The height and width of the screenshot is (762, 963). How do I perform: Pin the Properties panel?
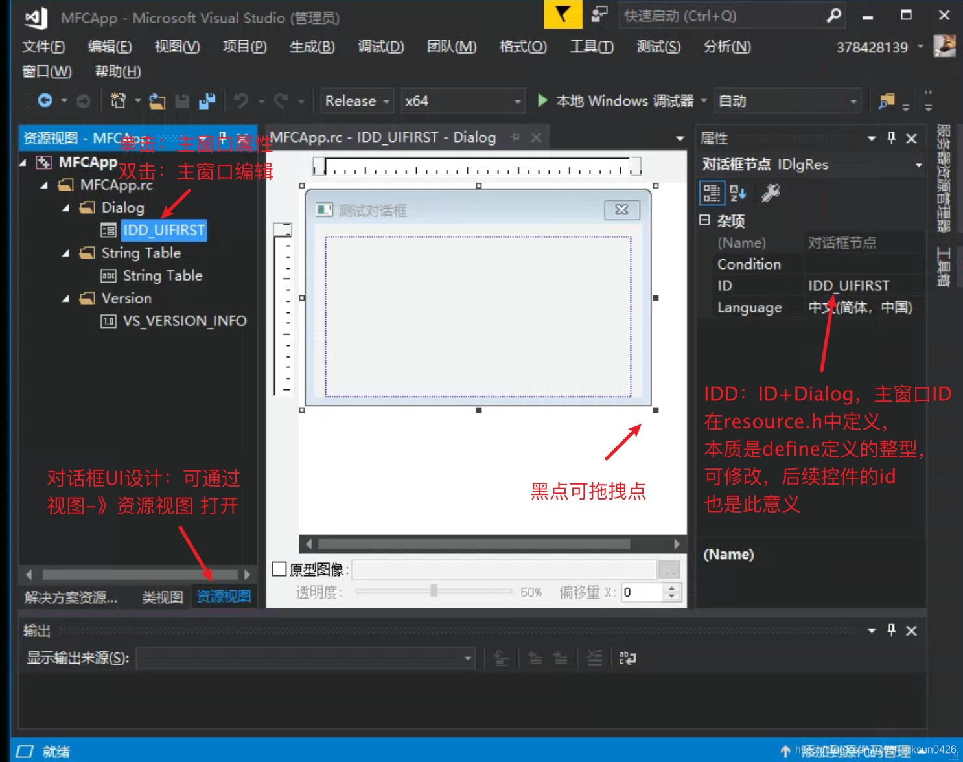click(x=891, y=138)
